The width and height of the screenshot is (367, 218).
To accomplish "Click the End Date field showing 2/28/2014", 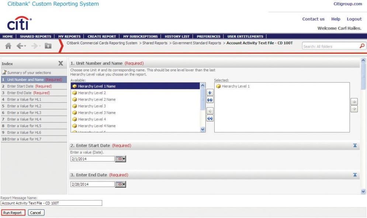I will [x=93, y=184].
